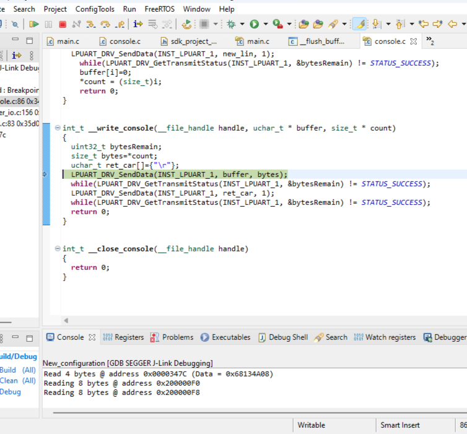Click the Disconnect icon
This screenshot has width=467, height=434.
[x=77, y=24]
